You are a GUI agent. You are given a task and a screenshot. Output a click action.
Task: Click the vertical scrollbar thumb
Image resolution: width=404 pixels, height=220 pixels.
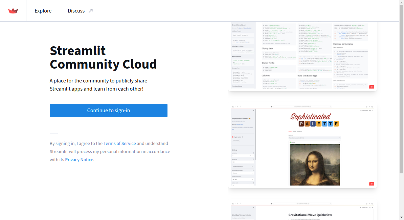click(401, 88)
